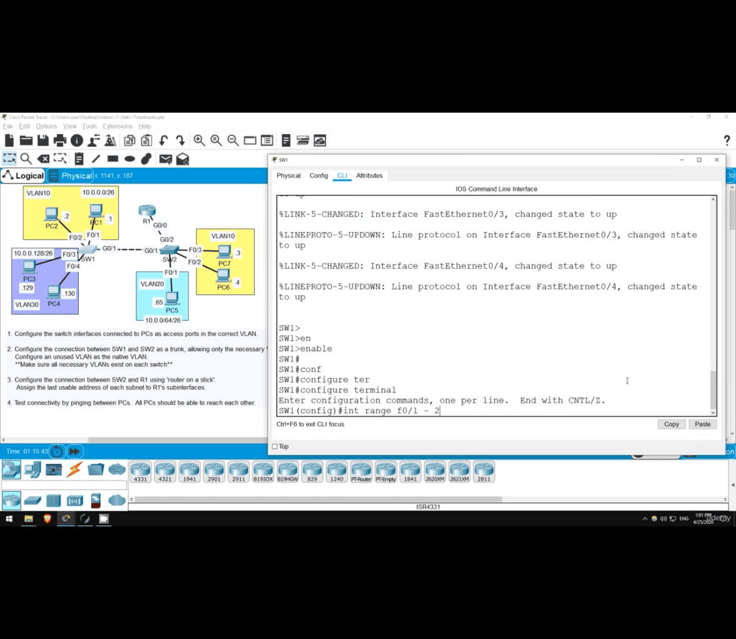This screenshot has width=736, height=639.
Task: Select the 2911 router device
Action: (238, 472)
